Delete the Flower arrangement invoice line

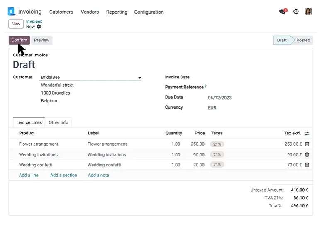coord(307,144)
